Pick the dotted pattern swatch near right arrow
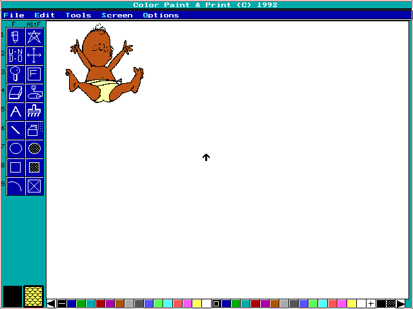413x309 pixels. click(x=391, y=304)
